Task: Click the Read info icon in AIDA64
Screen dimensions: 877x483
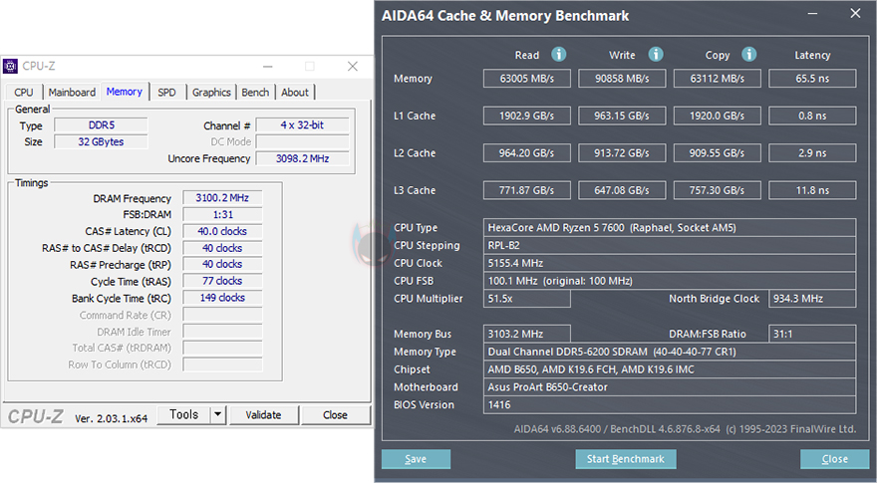Action: pos(558,54)
